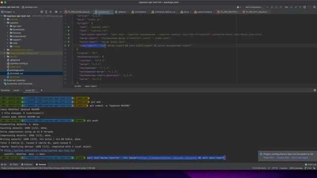Collapse the cypress folder in tree
The height and width of the screenshot is (178, 317).
point(5,23)
